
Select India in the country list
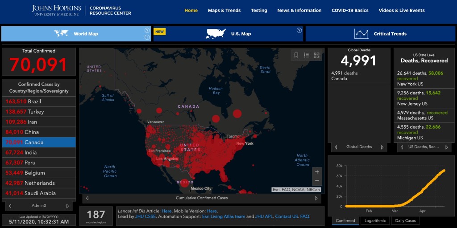pos(39,152)
